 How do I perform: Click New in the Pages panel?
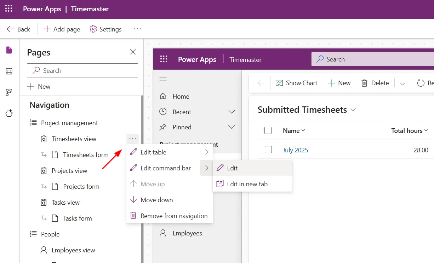[39, 86]
